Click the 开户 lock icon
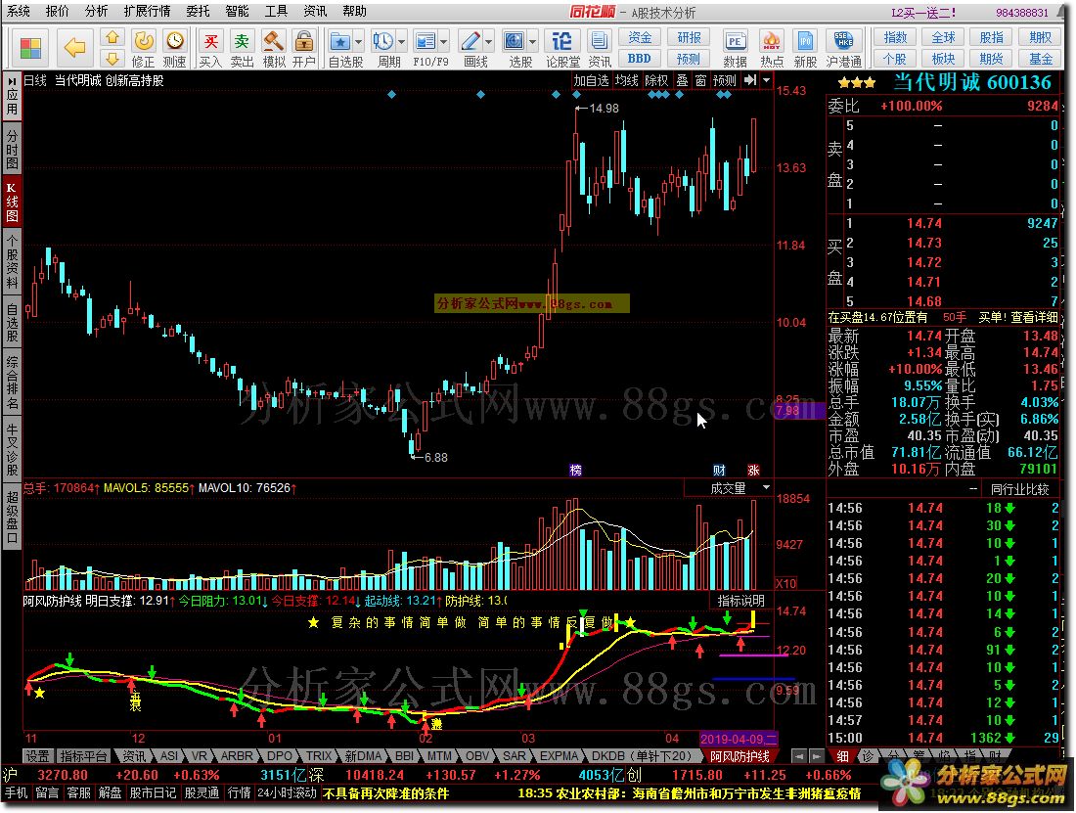The width and height of the screenshot is (1076, 813). click(x=303, y=48)
